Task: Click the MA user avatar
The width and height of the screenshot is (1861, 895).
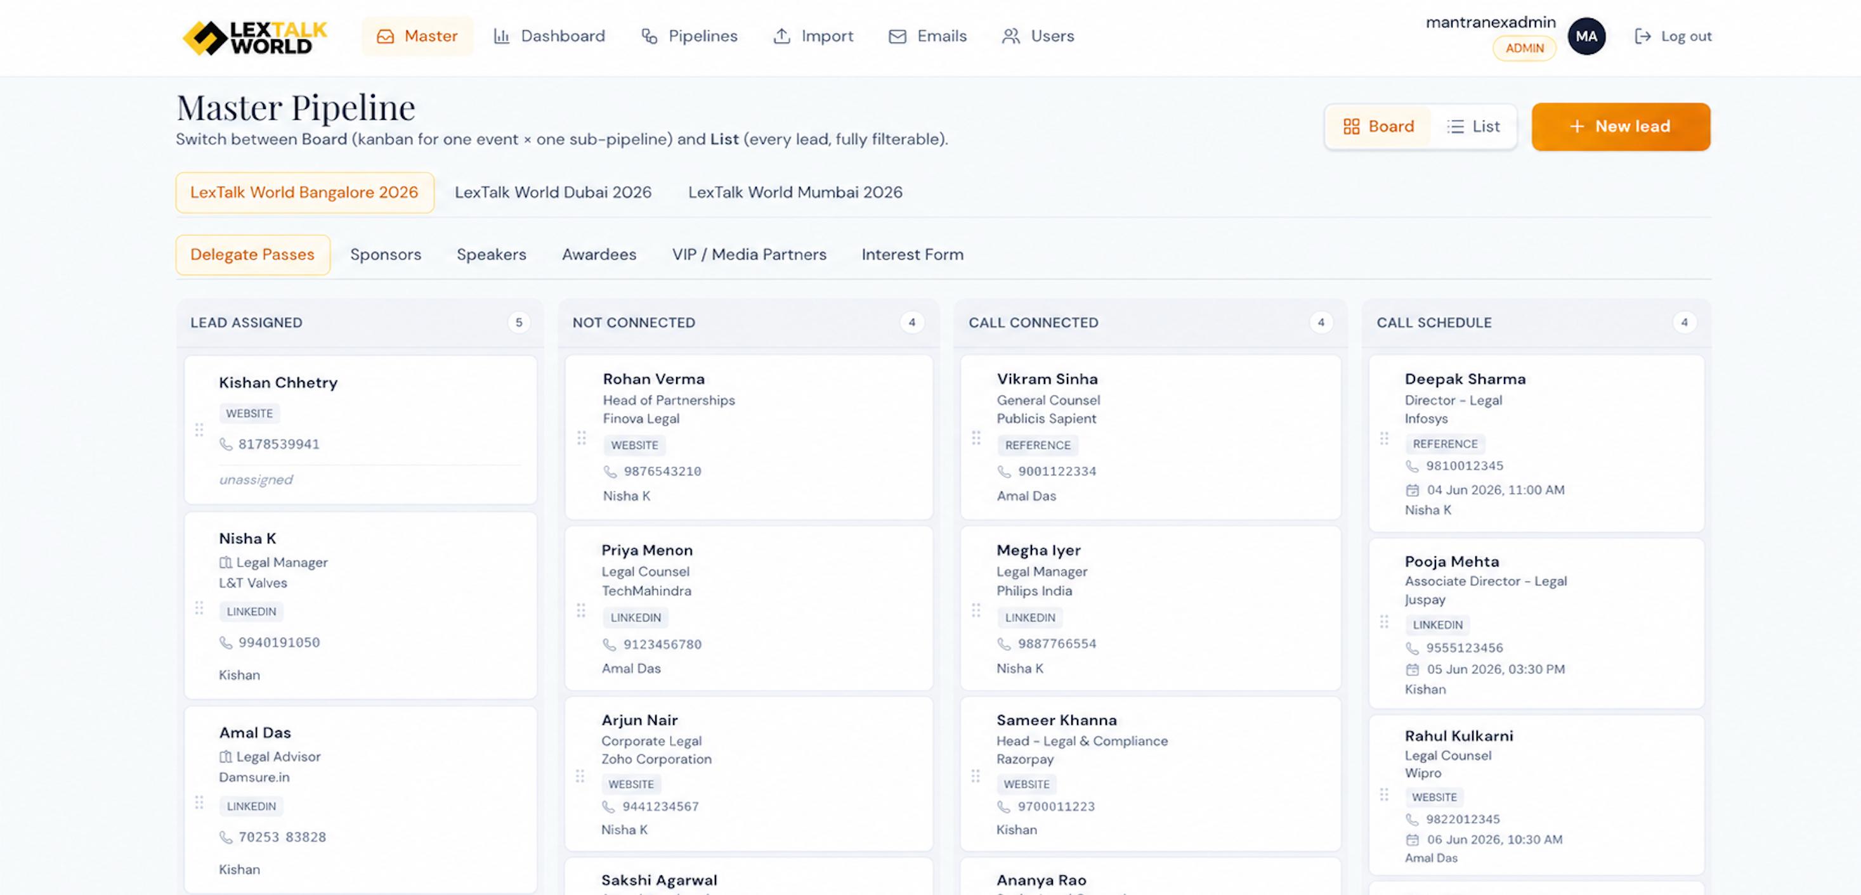Action: tap(1586, 36)
